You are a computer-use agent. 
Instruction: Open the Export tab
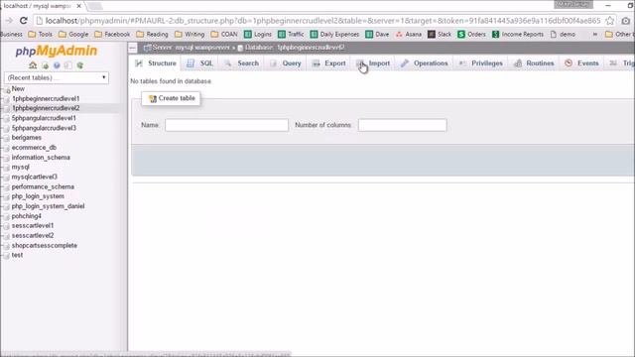(329, 63)
